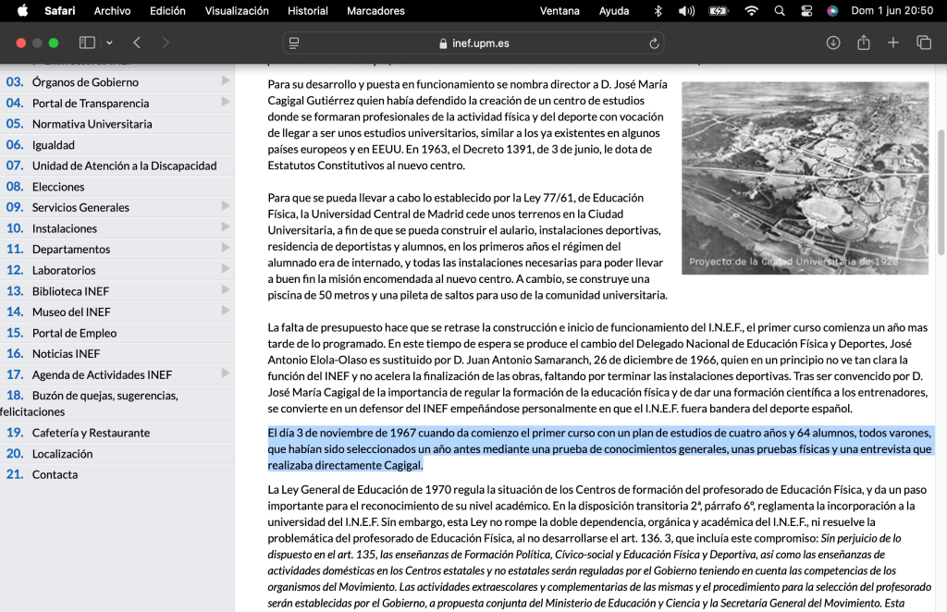Go to Portal de Empleo
This screenshot has height=612, width=947.
coord(74,333)
